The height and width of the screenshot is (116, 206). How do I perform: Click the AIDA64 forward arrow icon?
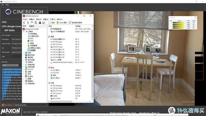(x=28, y=23)
